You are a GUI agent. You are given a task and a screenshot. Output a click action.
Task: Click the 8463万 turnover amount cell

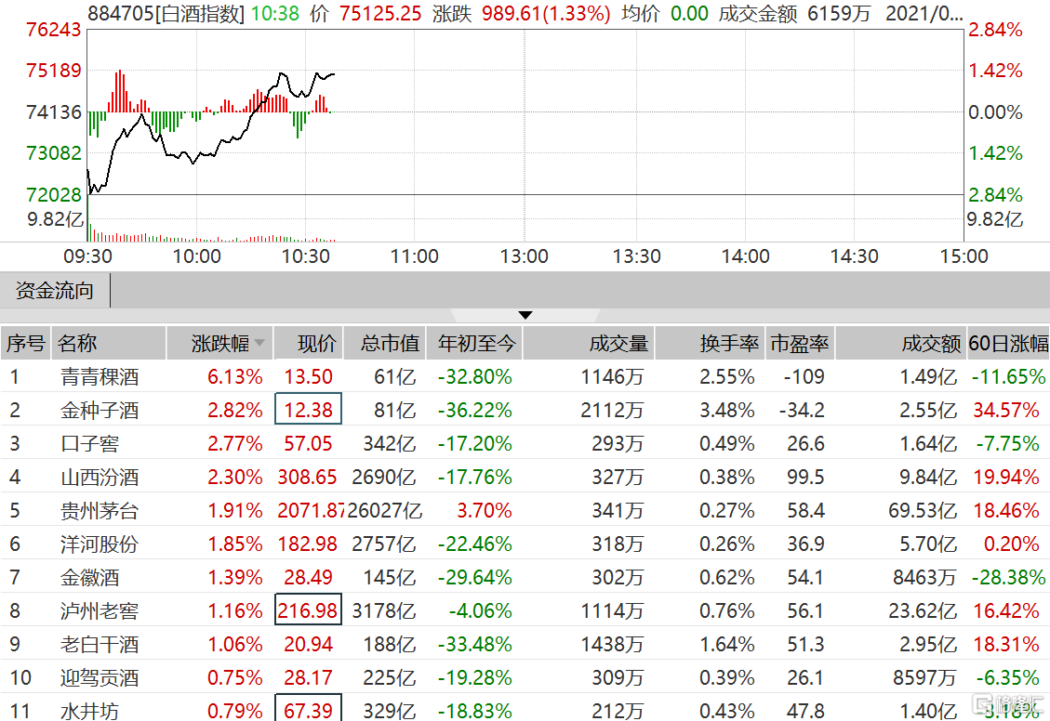coord(924,577)
